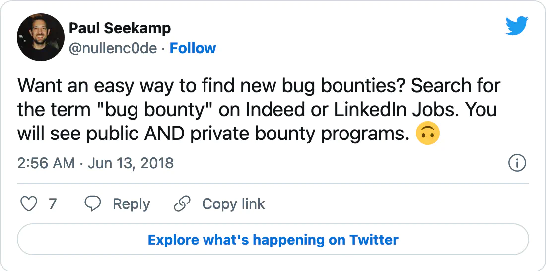Click the chain link copy icon
Image resolution: width=546 pixels, height=271 pixels.
[182, 204]
